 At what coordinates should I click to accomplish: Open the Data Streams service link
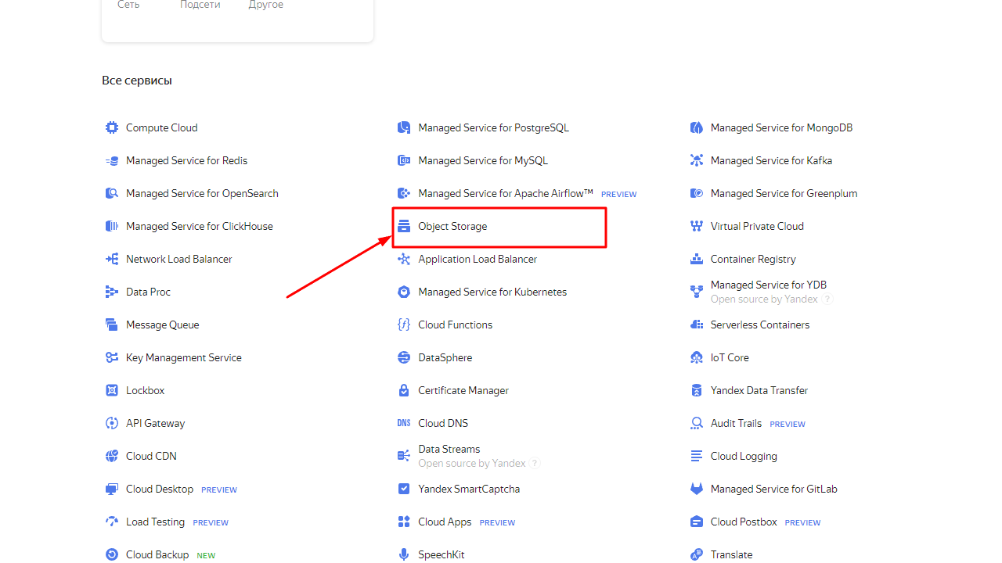(x=449, y=449)
